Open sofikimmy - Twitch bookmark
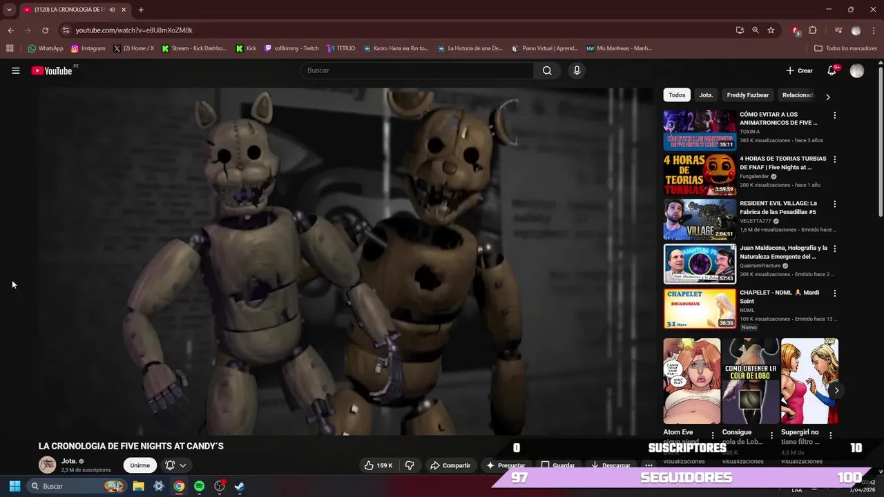The height and width of the screenshot is (497, 884). (291, 48)
